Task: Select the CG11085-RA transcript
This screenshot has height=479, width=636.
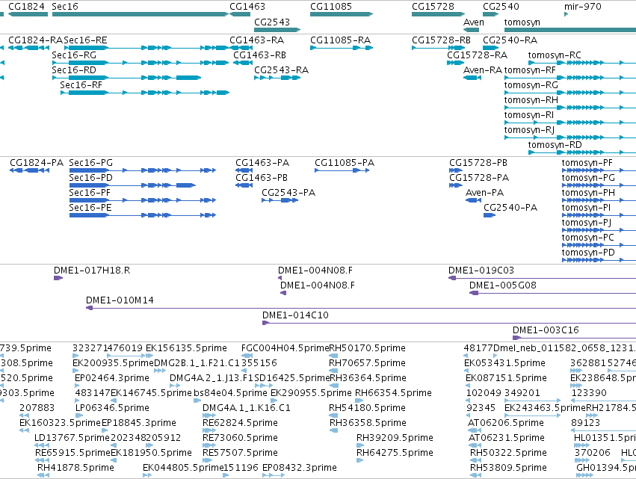Action: tap(342, 48)
